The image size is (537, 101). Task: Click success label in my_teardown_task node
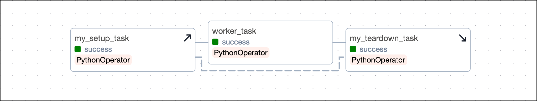373,49
